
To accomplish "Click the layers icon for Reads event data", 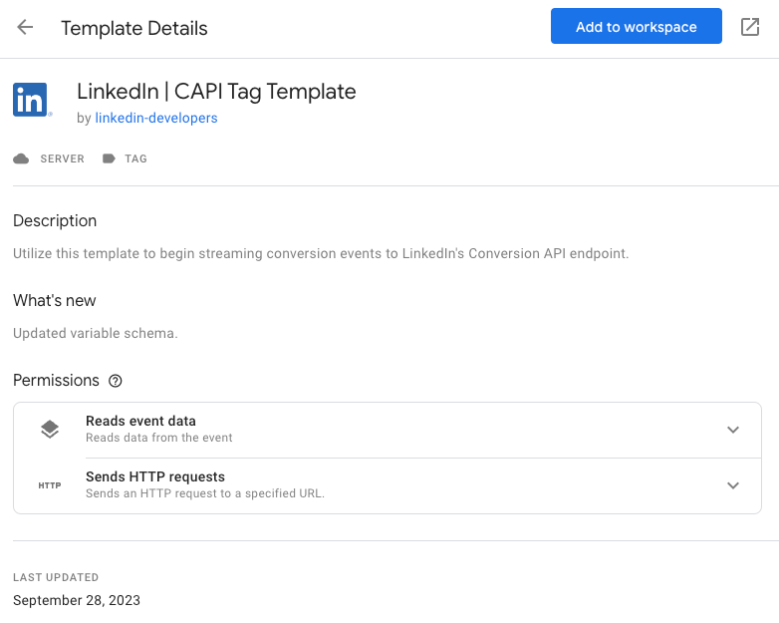I will (50, 429).
